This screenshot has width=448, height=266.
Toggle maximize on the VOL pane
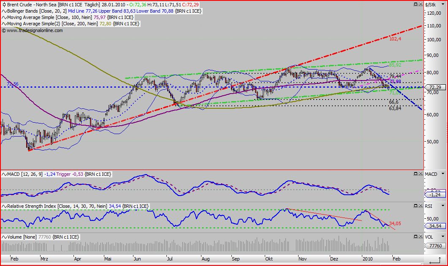(415, 236)
